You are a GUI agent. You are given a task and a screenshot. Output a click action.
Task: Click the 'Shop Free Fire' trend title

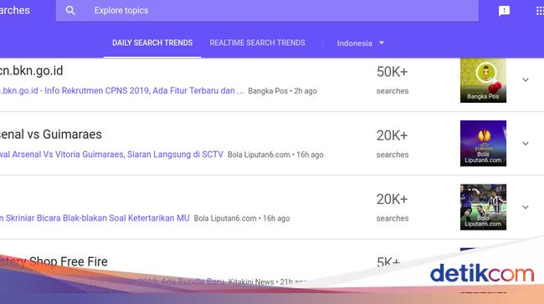[x=69, y=261]
